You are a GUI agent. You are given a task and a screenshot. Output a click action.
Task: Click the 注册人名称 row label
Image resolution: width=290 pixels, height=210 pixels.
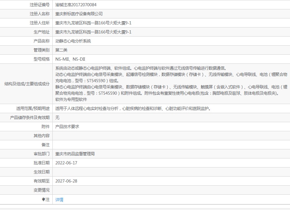tap(40, 14)
